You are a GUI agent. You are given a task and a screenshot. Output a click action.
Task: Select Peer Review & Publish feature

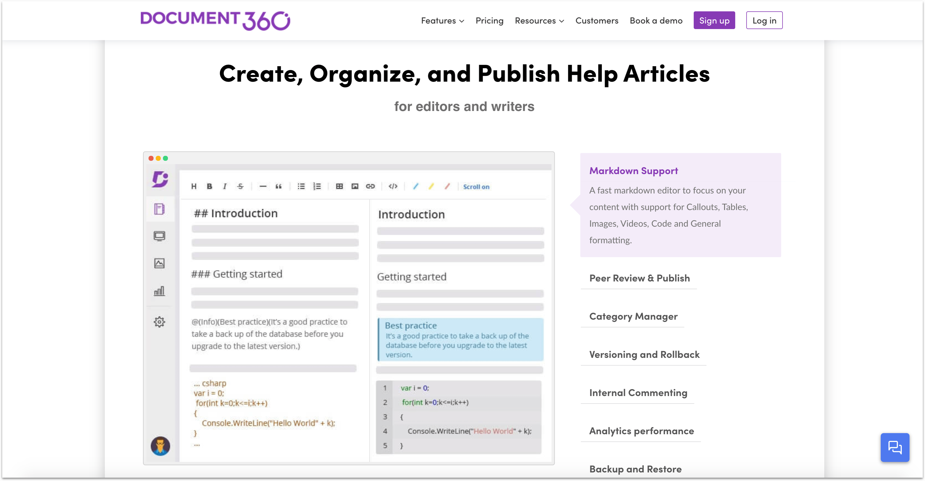coord(639,278)
